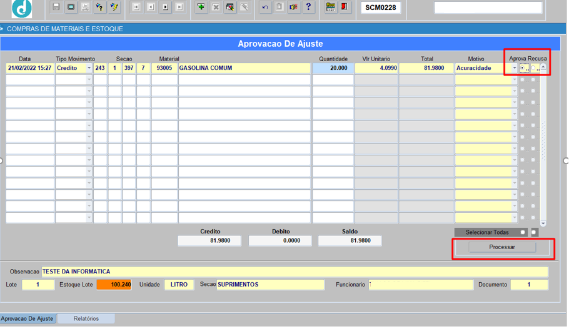The height and width of the screenshot is (329, 569).
Task: Open Tipo Movimento dropdown showing Credito
Action: click(x=89, y=68)
